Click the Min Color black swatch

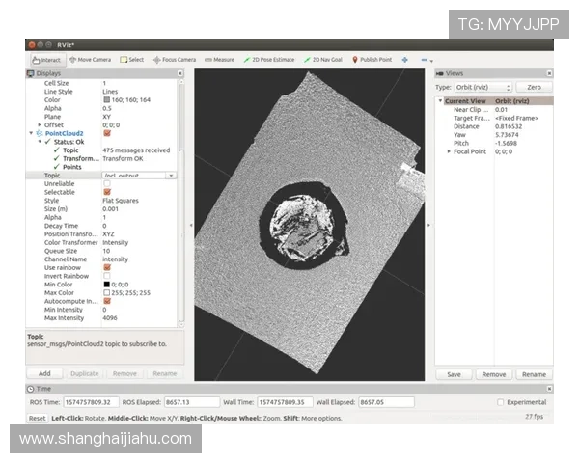point(106,285)
